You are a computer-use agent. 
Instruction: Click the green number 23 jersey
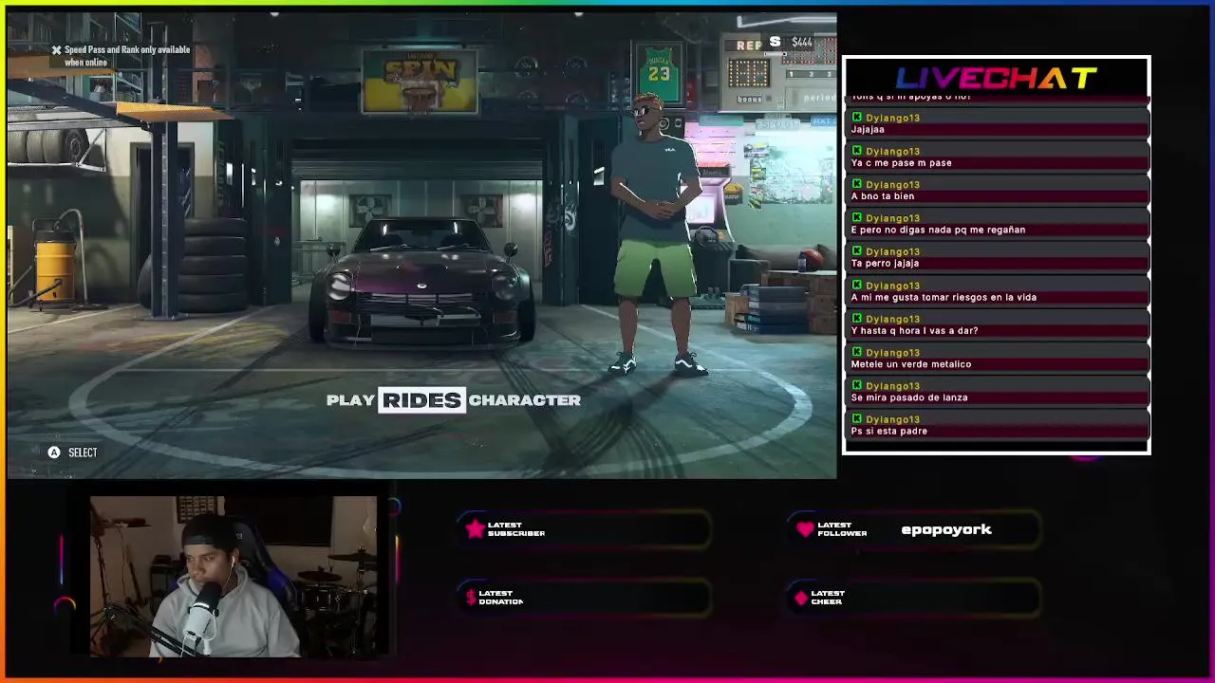pyautogui.click(x=659, y=73)
